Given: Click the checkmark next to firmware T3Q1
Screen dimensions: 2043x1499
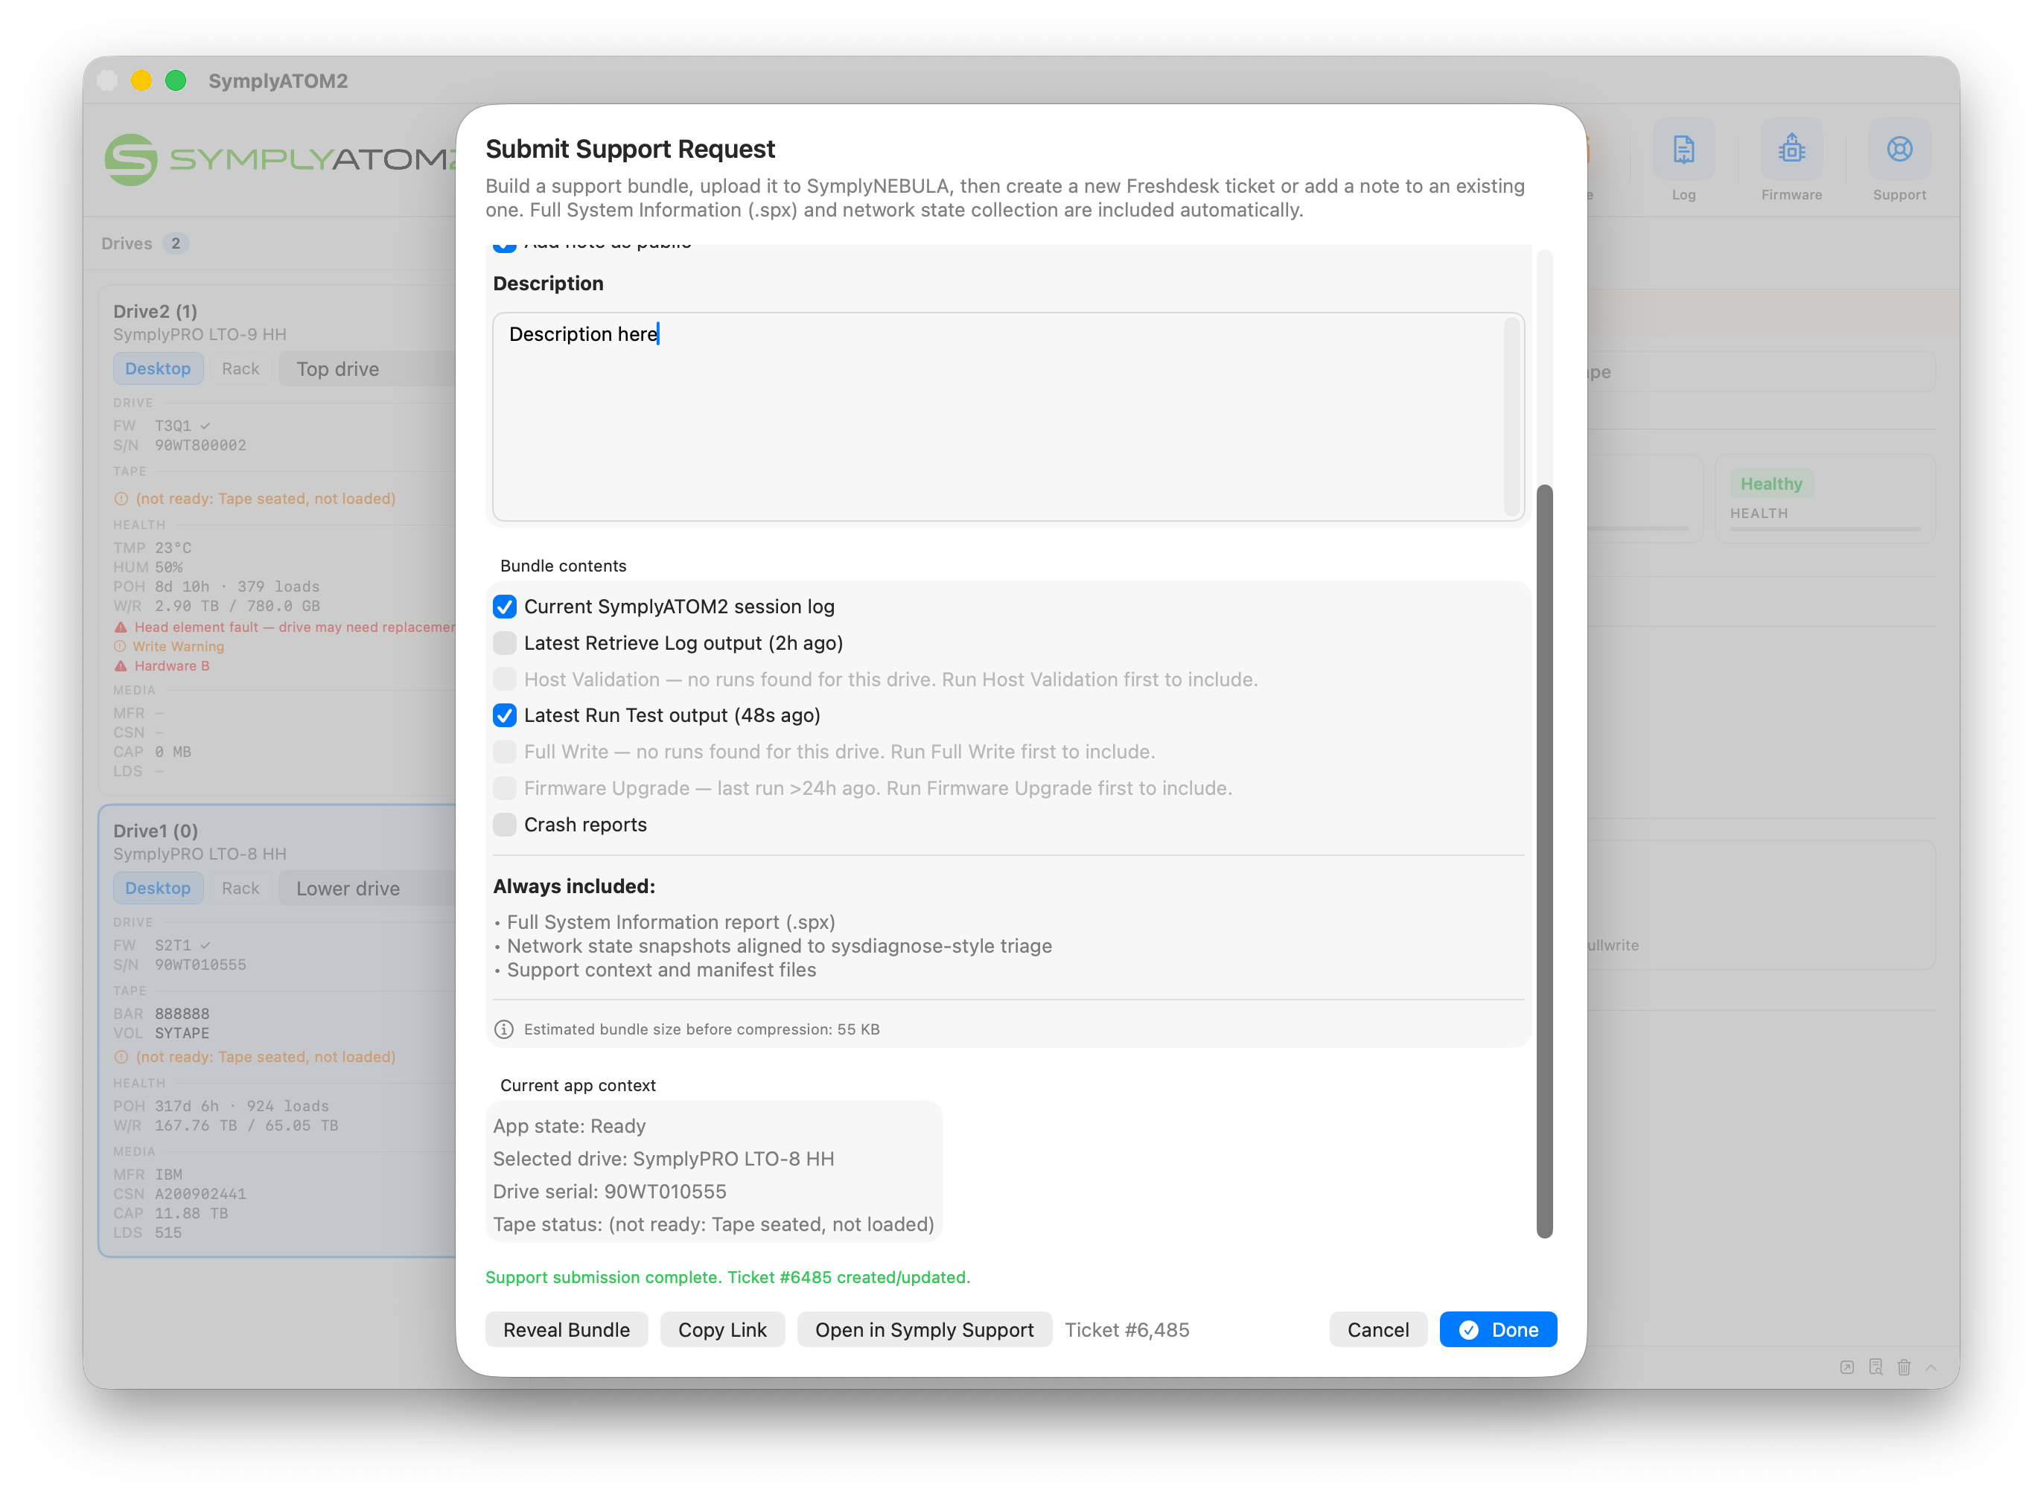Looking at the screenshot, I should [205, 426].
